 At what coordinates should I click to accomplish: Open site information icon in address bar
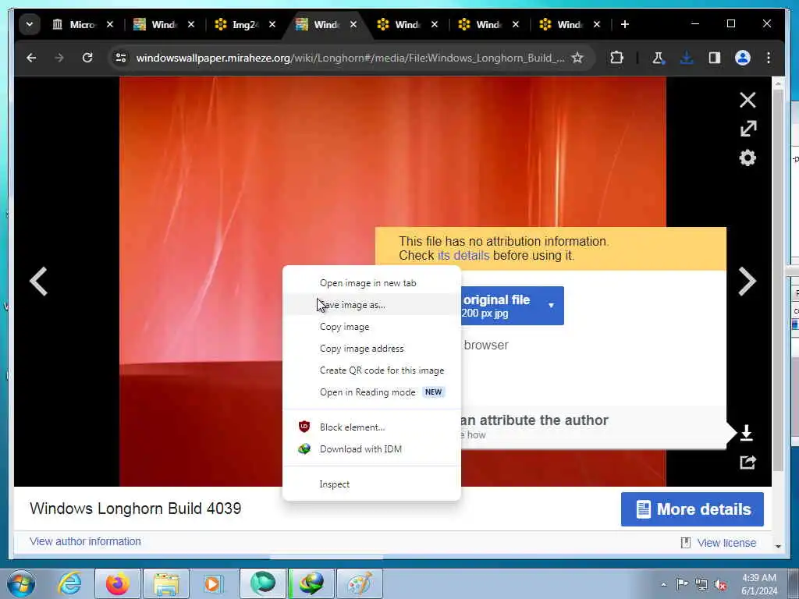(121, 58)
